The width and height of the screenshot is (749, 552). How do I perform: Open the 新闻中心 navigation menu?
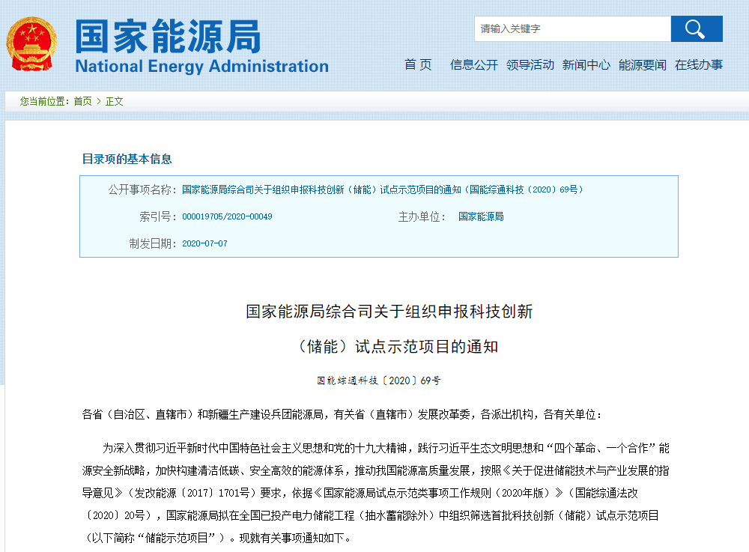tap(586, 65)
